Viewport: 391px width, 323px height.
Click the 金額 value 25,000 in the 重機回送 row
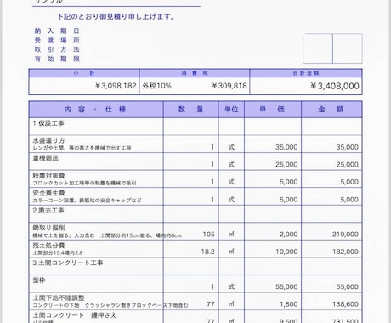(347, 164)
